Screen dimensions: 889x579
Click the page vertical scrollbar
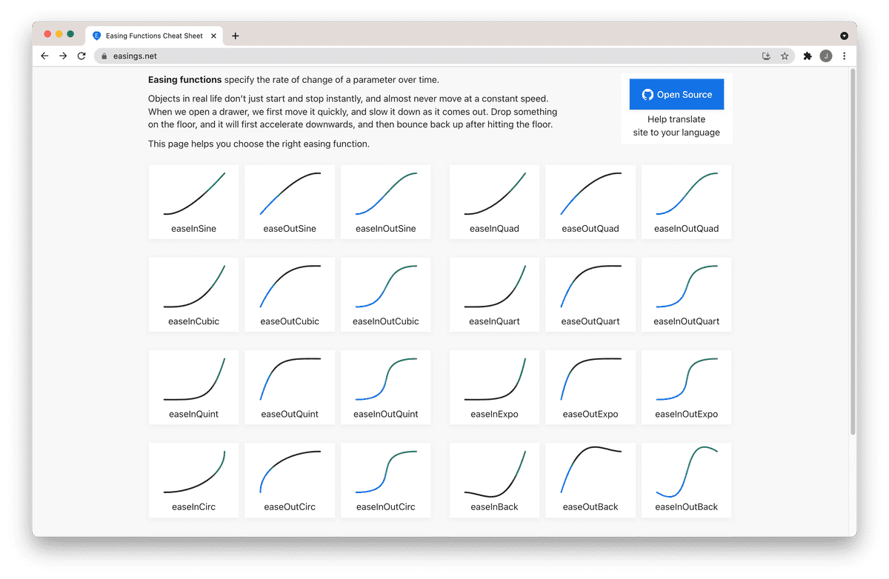coord(853,252)
